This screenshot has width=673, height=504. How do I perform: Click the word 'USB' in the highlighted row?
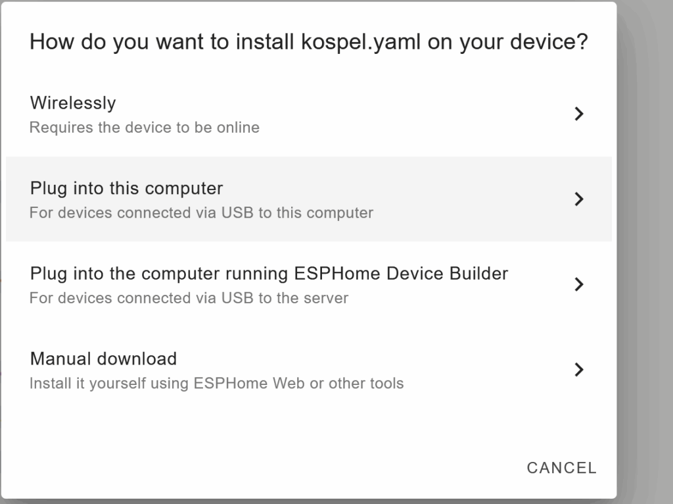pyautogui.click(x=237, y=213)
